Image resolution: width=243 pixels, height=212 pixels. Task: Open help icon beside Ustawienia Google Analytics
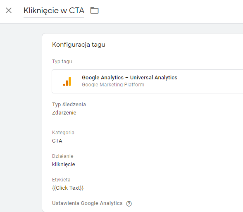coord(129,204)
